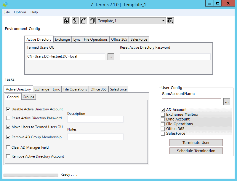This screenshot has height=181, width=237.
Task: Click browse button next to SamAccountName
Action: pyautogui.click(x=227, y=101)
